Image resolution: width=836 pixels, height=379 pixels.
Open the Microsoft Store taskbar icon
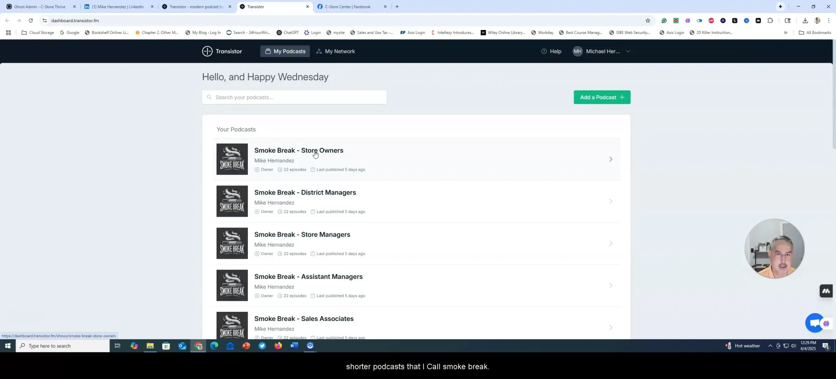tap(166, 346)
